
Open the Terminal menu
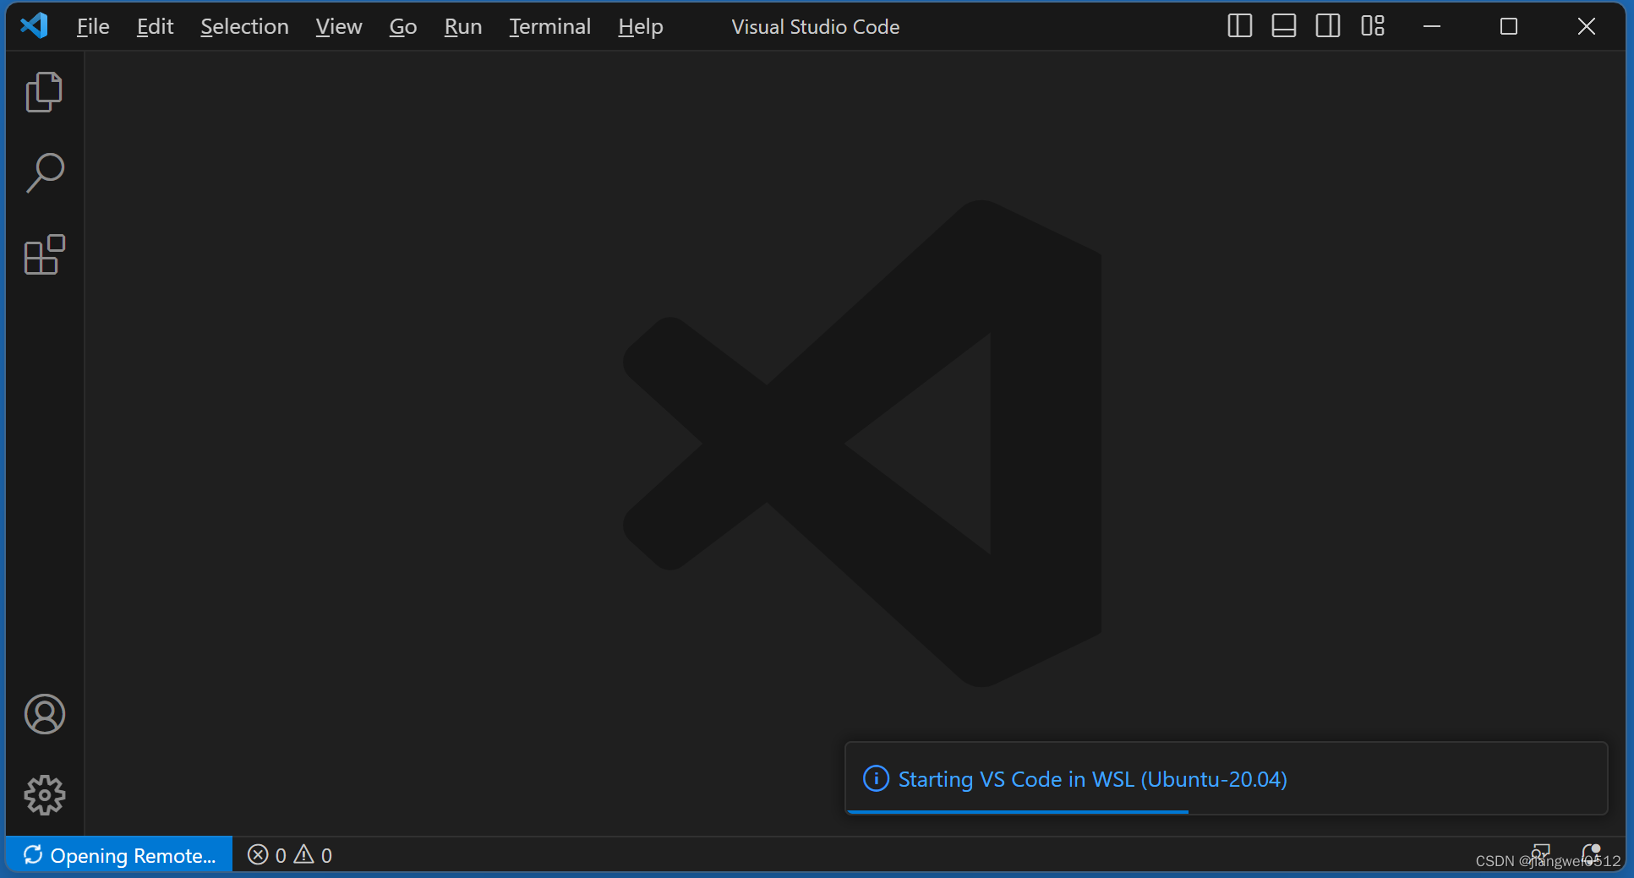(x=549, y=27)
